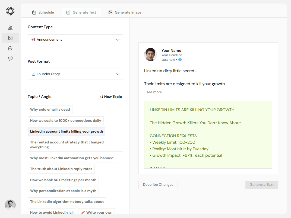Click the picture icon beside Generate Image
291x218 pixels.
tap(110, 12)
